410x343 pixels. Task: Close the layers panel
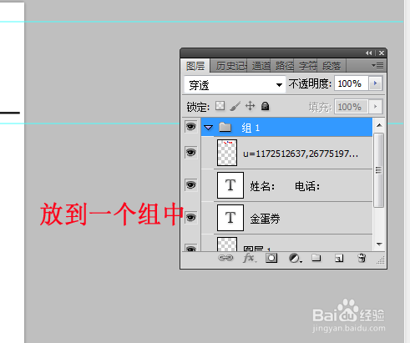(382, 53)
